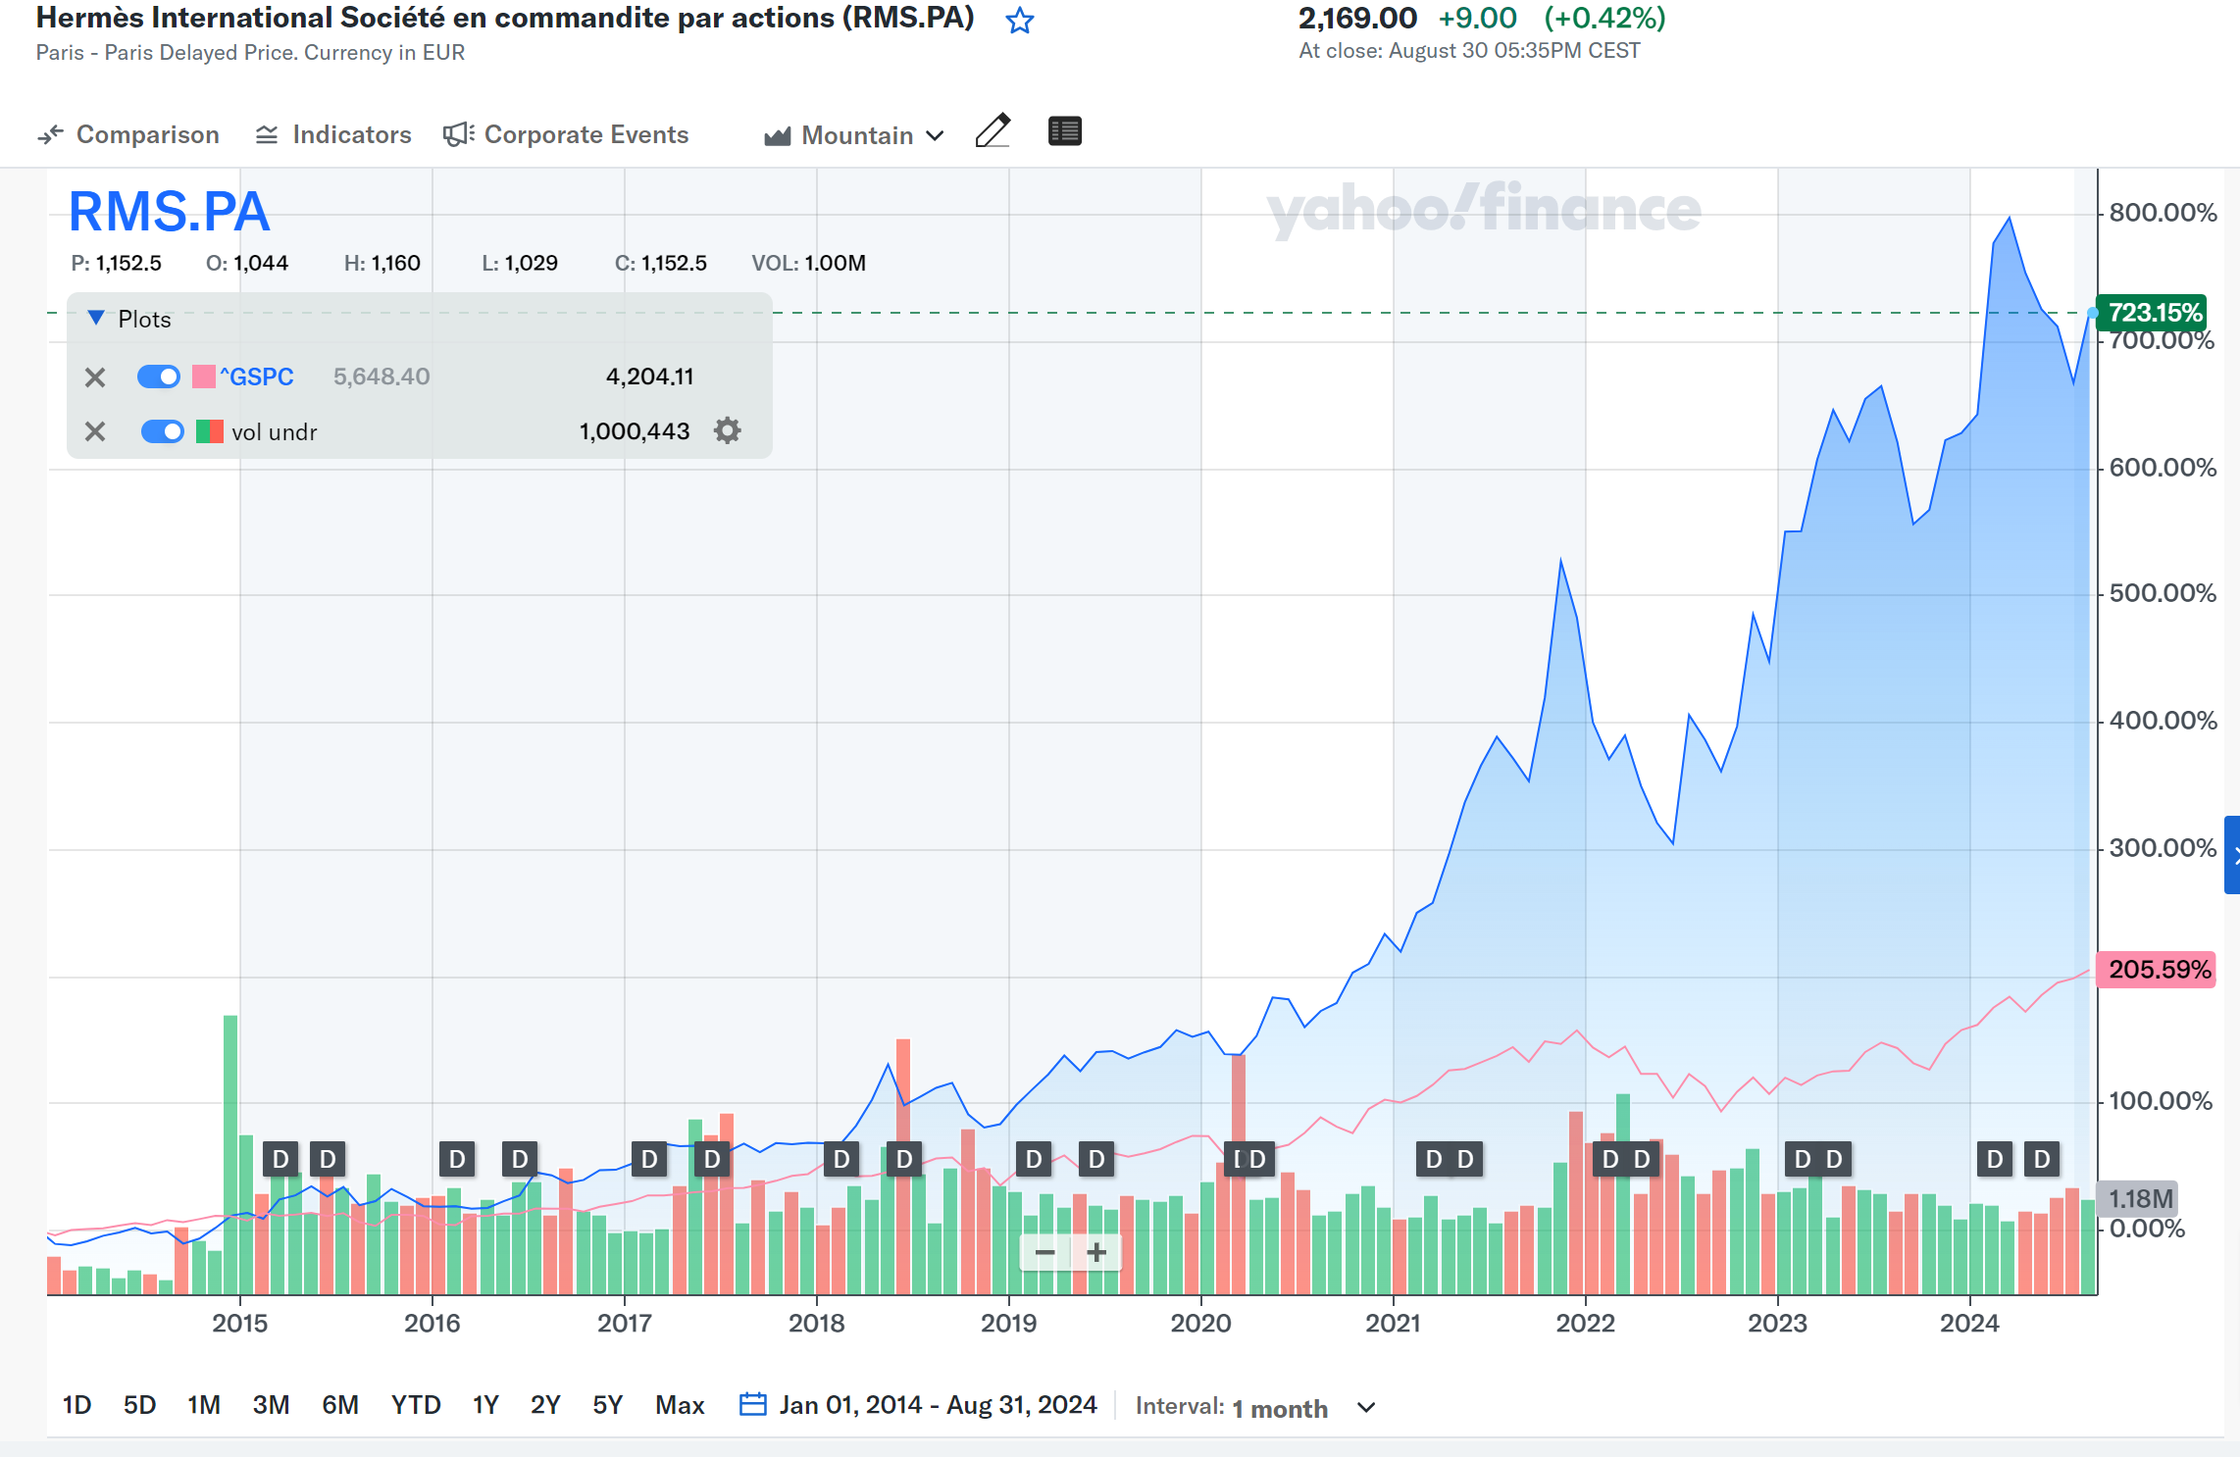Click the 2,169.00 price quote
The height and width of the screenshot is (1457, 2240).
[x=1357, y=18]
